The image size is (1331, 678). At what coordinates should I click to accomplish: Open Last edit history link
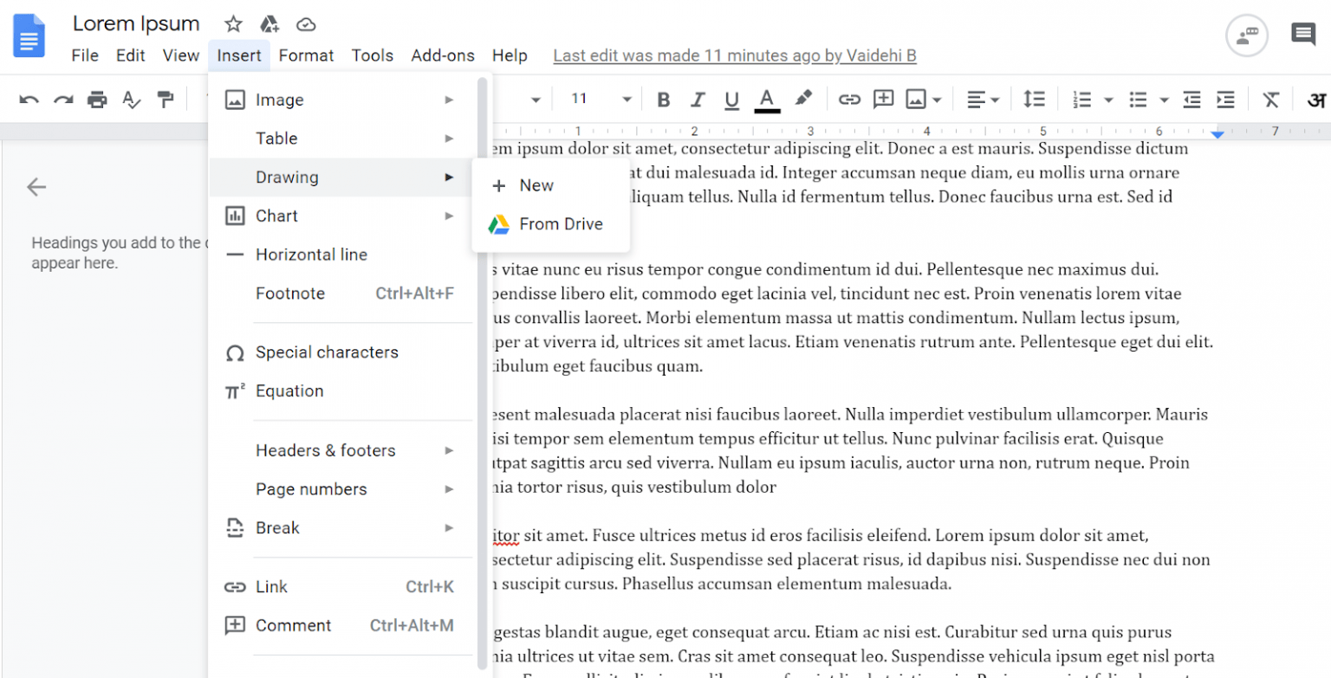(x=735, y=55)
